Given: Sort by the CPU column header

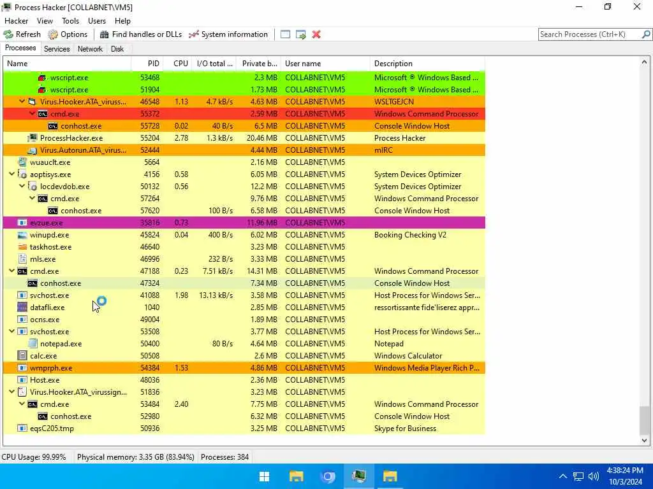Looking at the screenshot, I should pos(178,64).
